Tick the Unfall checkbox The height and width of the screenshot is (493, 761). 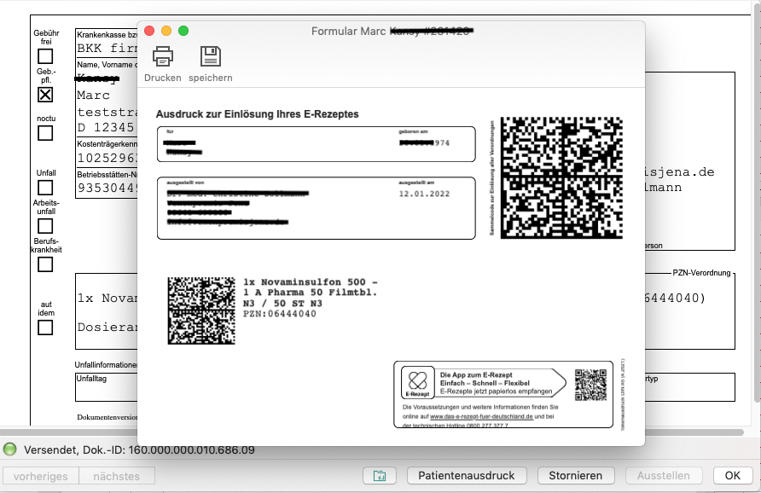[45, 188]
